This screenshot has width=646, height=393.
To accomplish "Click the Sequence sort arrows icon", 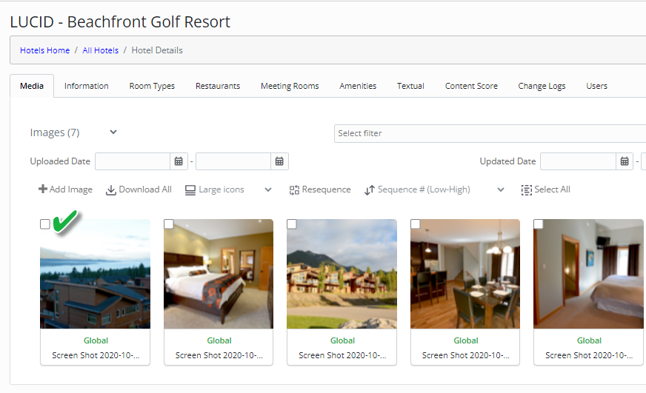I will [370, 190].
